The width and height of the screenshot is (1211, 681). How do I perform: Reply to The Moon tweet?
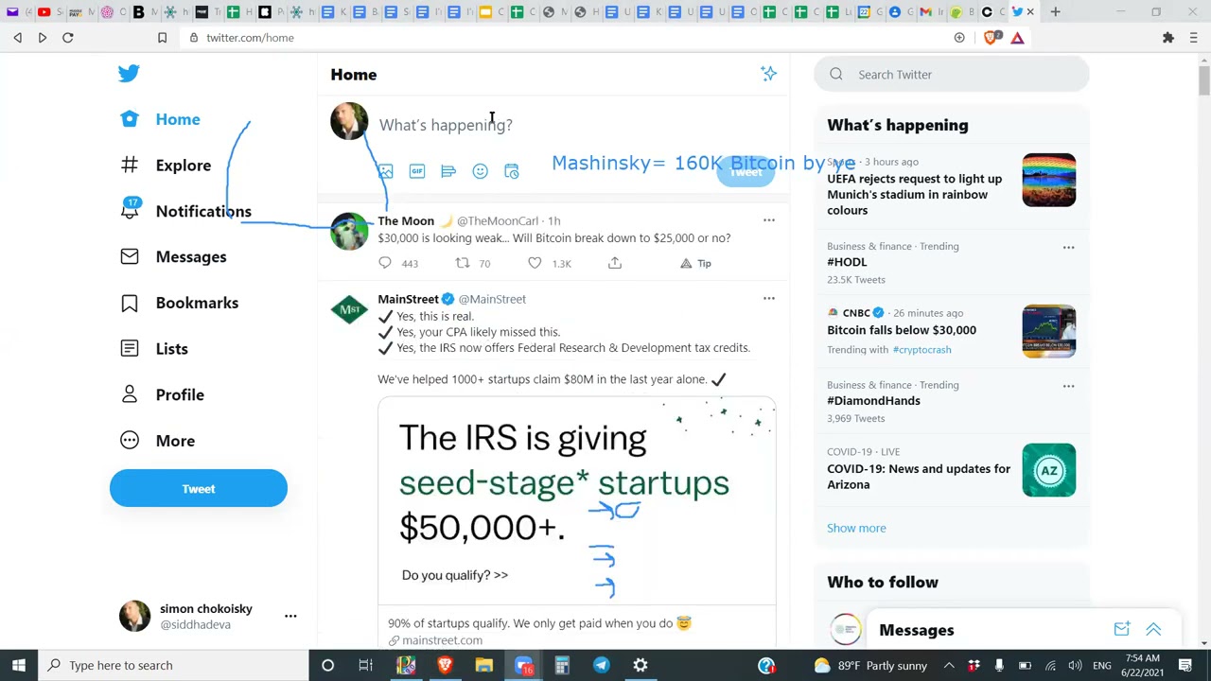385,263
